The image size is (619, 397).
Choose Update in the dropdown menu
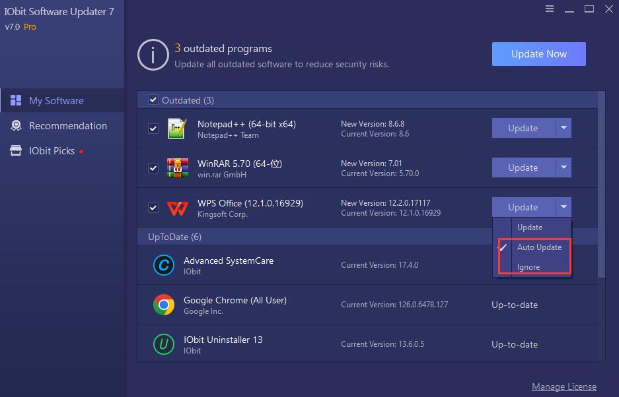[532, 228]
